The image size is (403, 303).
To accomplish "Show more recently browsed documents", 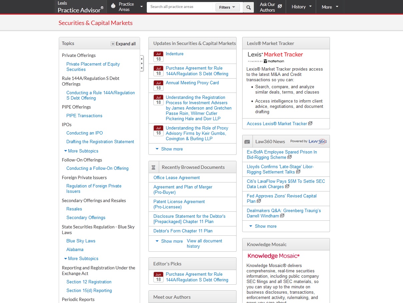I will point(169,241).
